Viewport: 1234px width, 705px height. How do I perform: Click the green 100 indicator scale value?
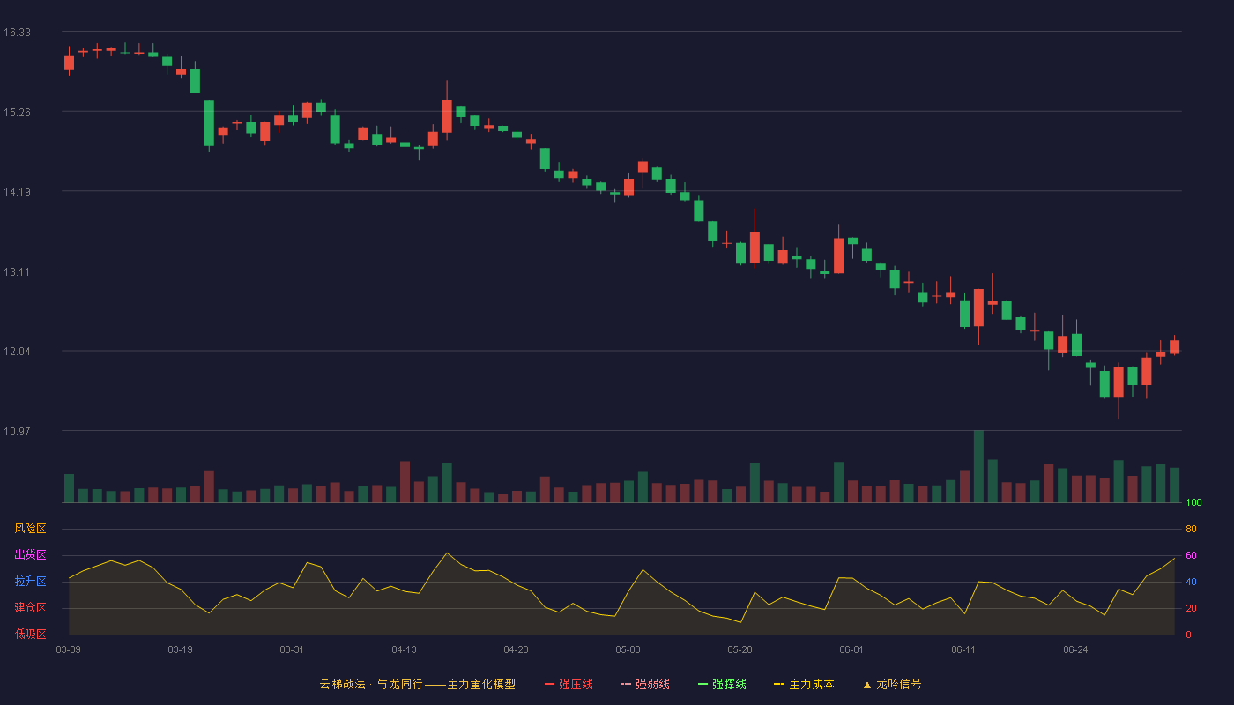(x=1193, y=503)
